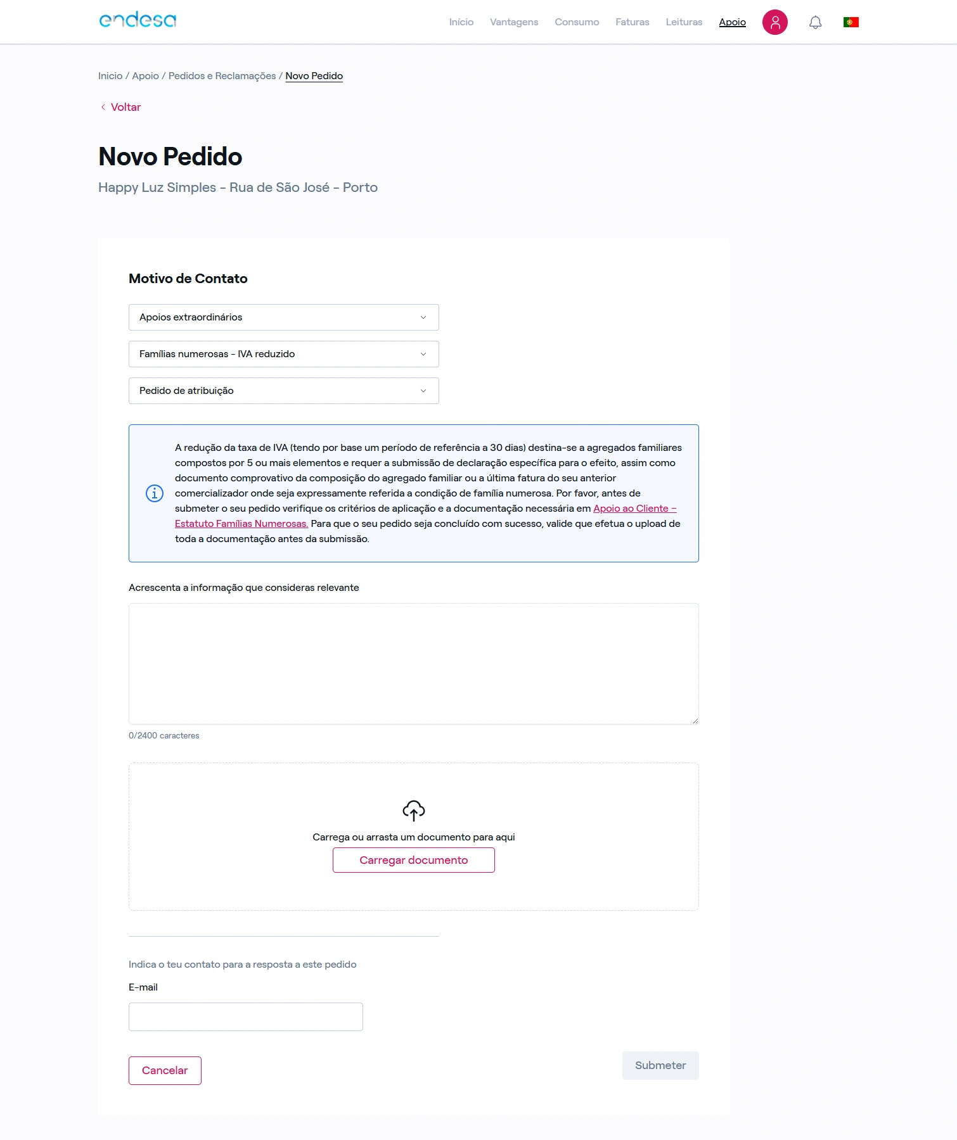957x1140 pixels.
Task: Click the info icon in notice box
Action: (155, 493)
